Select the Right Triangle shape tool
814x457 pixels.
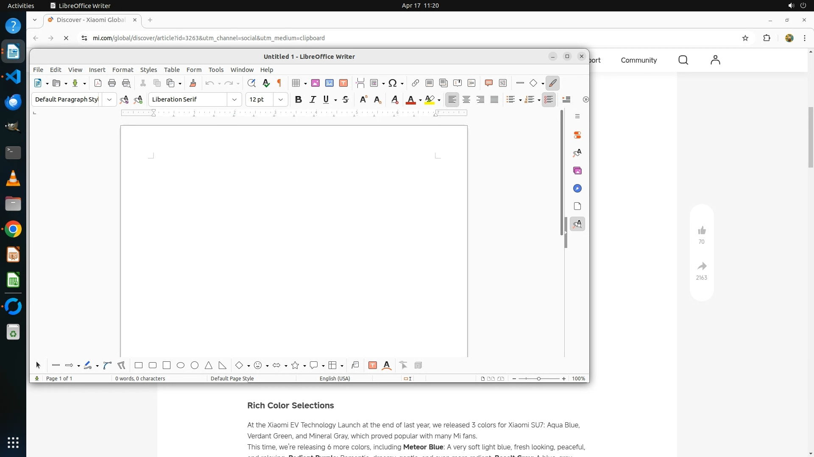pos(223,365)
